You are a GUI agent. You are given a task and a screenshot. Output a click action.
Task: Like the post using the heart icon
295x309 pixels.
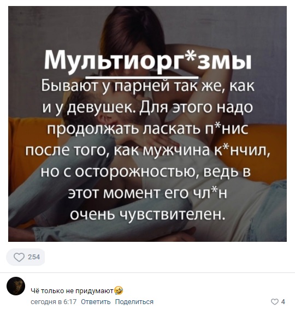(x=19, y=257)
